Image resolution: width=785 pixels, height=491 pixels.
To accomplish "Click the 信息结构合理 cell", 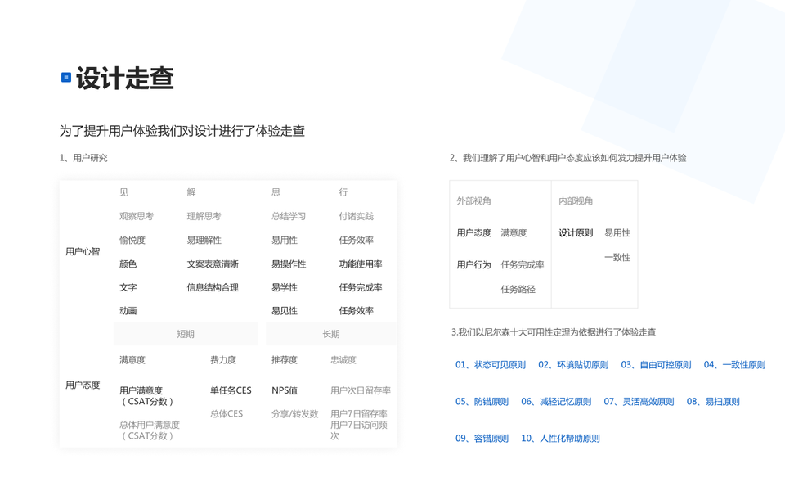I will coord(213,287).
